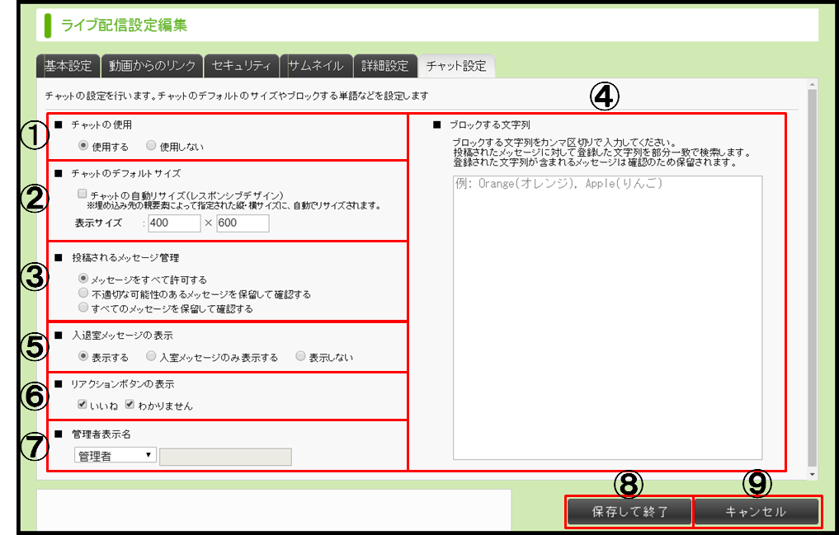Toggle the いいね reaction checkbox
839x535 pixels.
pos(82,405)
